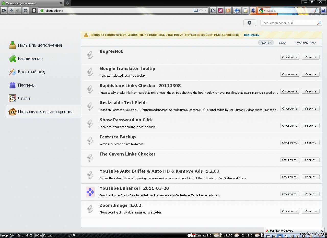Sort the list by Execution Order
The width and height of the screenshot is (327, 238).
click(x=305, y=43)
